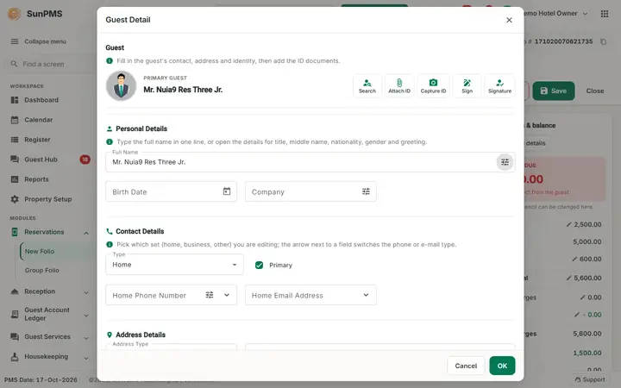
Task: Click Close link in folio page
Action: 595,91
